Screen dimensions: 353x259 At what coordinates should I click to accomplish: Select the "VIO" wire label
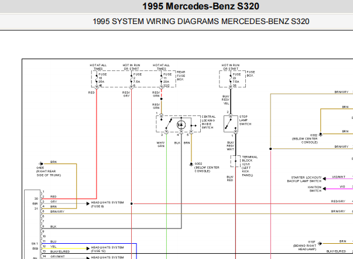coord(342,187)
